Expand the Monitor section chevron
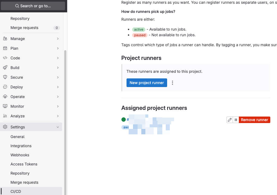This screenshot has width=277, height=195. (x=58, y=106)
